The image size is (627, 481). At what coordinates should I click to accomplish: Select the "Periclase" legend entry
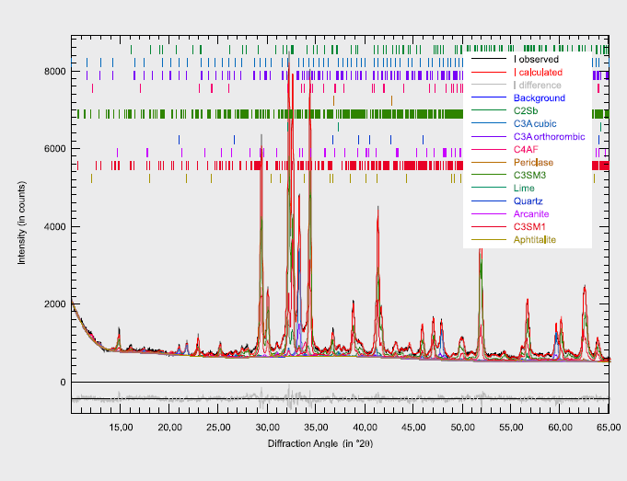click(x=533, y=163)
